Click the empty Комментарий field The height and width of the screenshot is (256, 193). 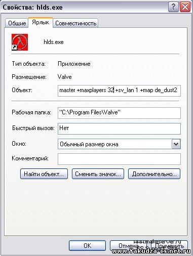tap(119, 159)
